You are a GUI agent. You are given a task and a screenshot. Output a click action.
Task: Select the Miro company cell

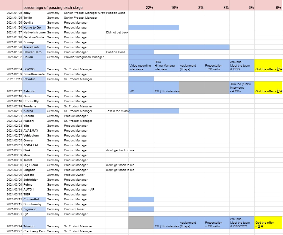coord(34,155)
